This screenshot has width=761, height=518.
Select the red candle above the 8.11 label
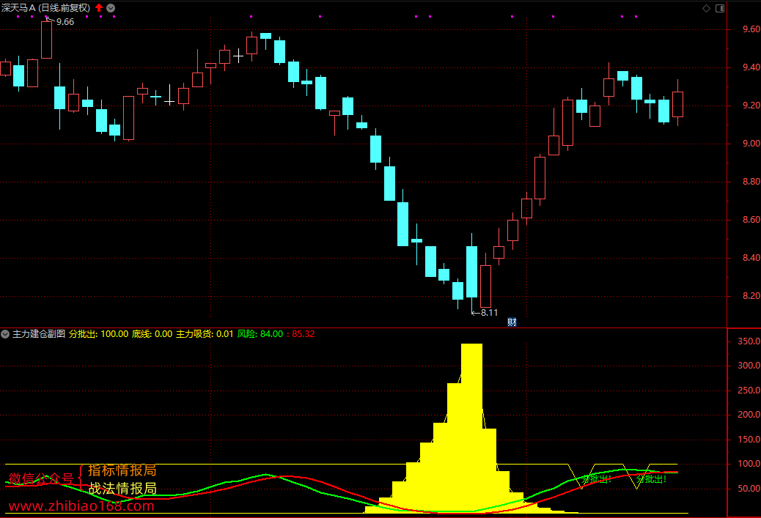point(485,286)
